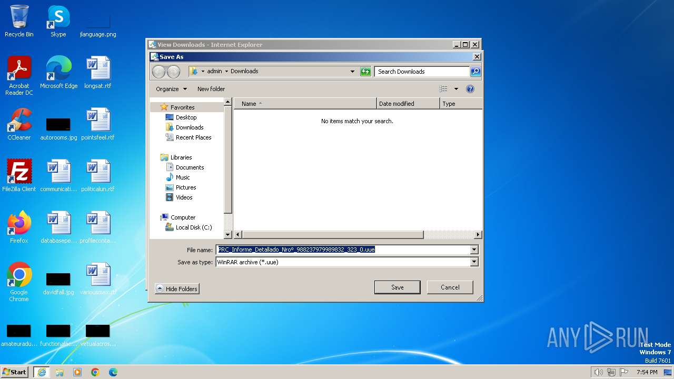
Task: Select the jlanguage.png desktop file
Action: click(98, 23)
